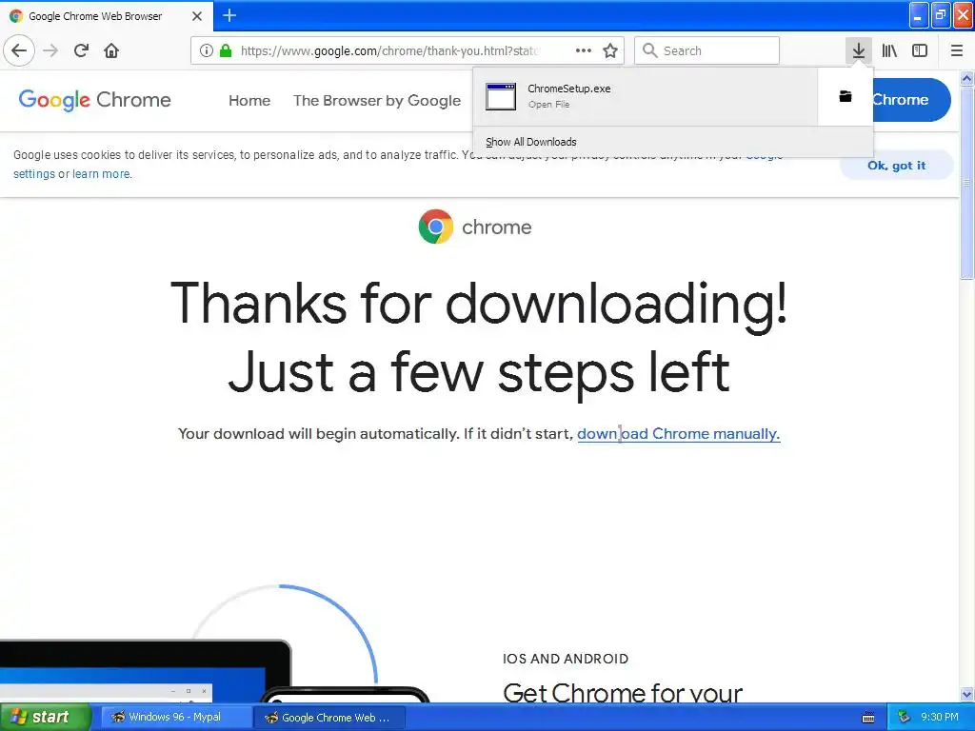Click the green secure padlock icon

(x=226, y=50)
